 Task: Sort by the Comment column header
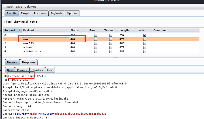(x=176, y=30)
